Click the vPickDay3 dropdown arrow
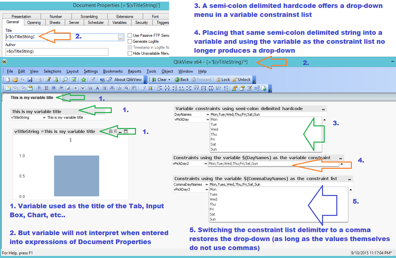This screenshot has width=396, height=258. 351,190
